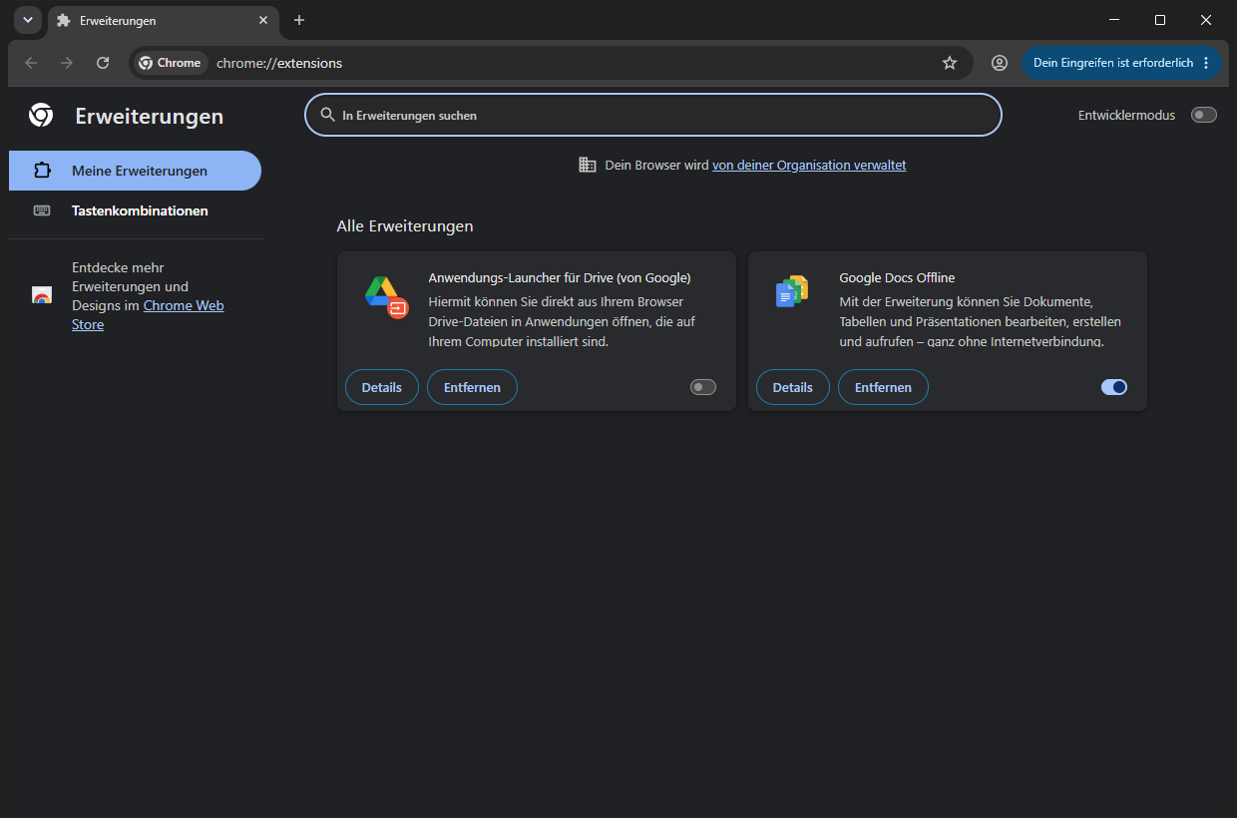Click the Chrome logo beside Erweiterungen
Viewport: 1237px width, 818px height.
tap(41, 116)
